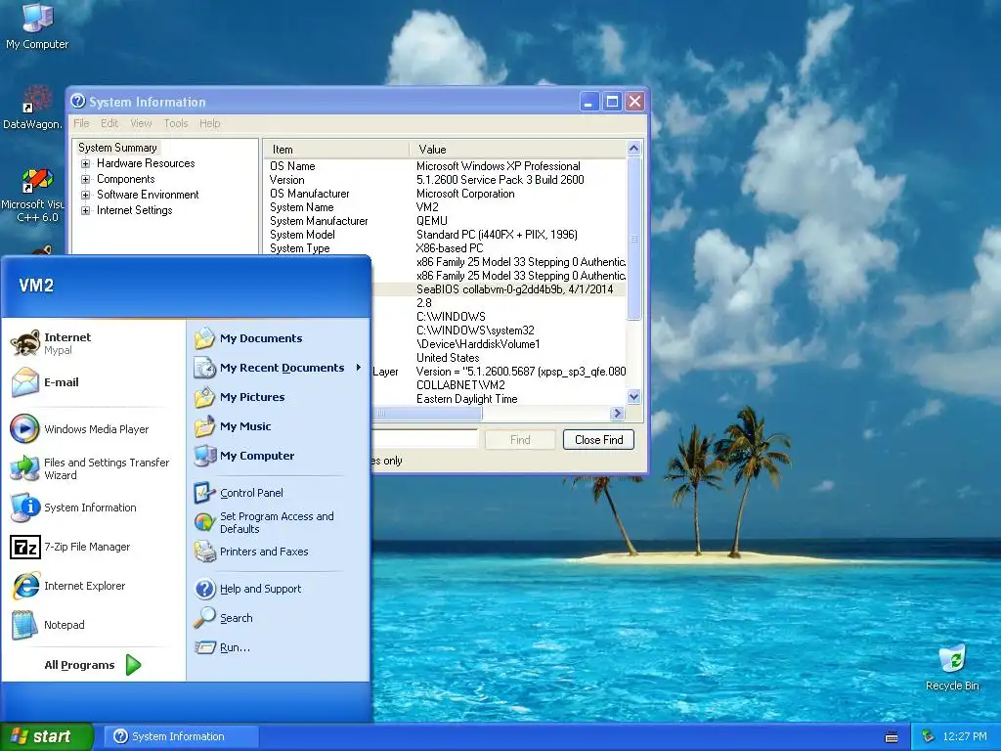Image resolution: width=1001 pixels, height=751 pixels.
Task: Click Eastern Daylight Time value
Action: click(466, 399)
